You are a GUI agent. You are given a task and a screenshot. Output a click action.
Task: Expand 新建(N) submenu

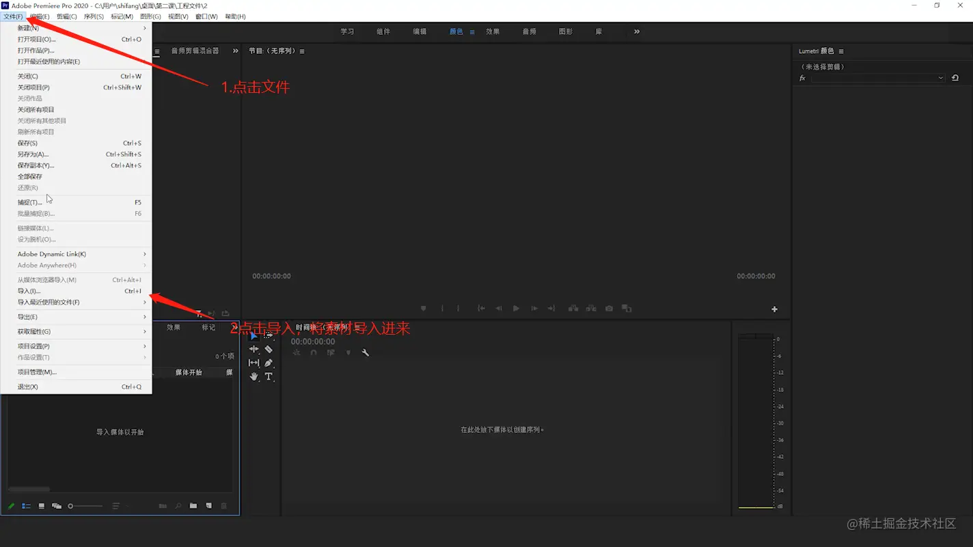(x=77, y=28)
